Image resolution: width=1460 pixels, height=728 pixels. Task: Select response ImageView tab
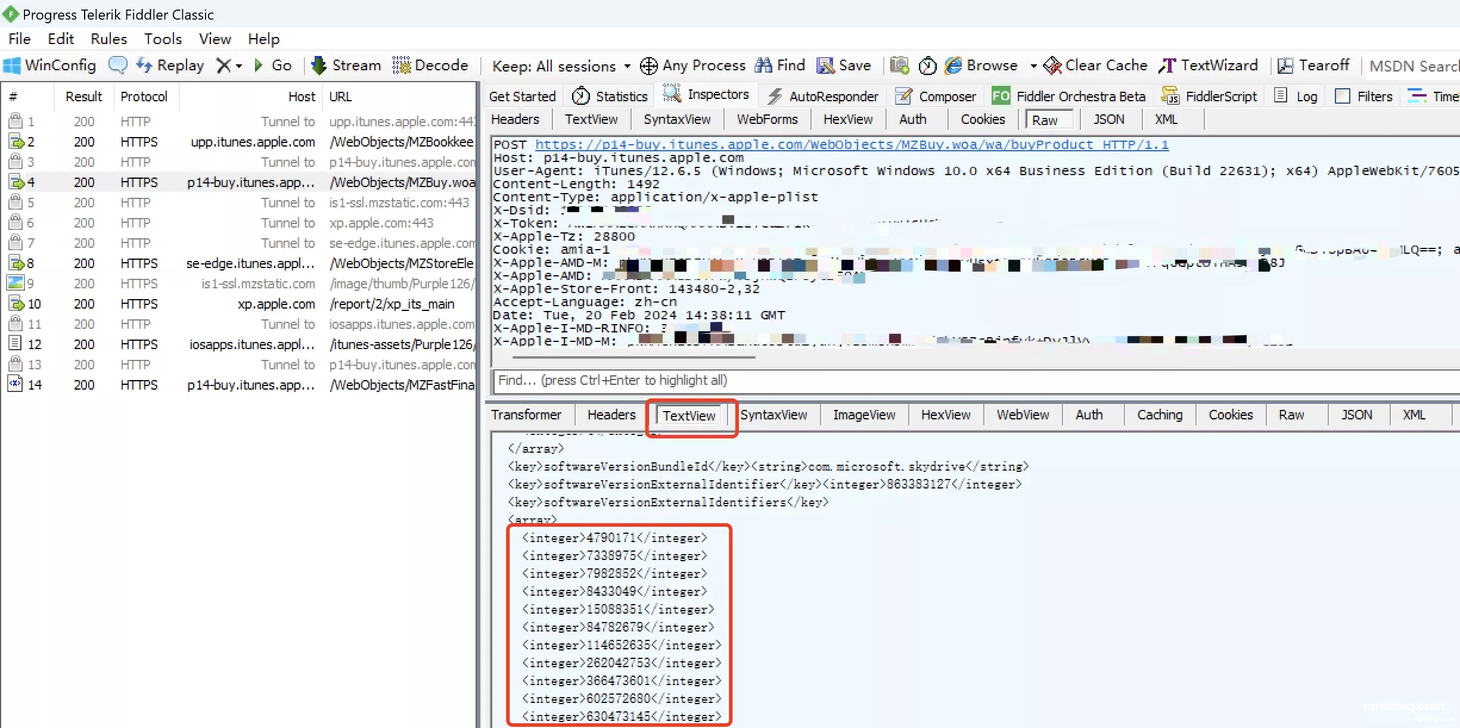point(864,415)
